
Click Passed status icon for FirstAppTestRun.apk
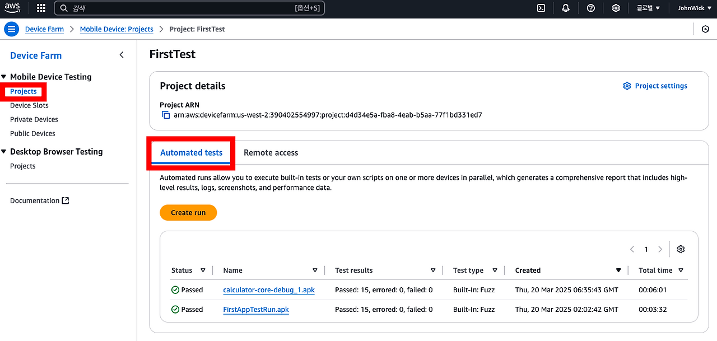pyautogui.click(x=175, y=309)
